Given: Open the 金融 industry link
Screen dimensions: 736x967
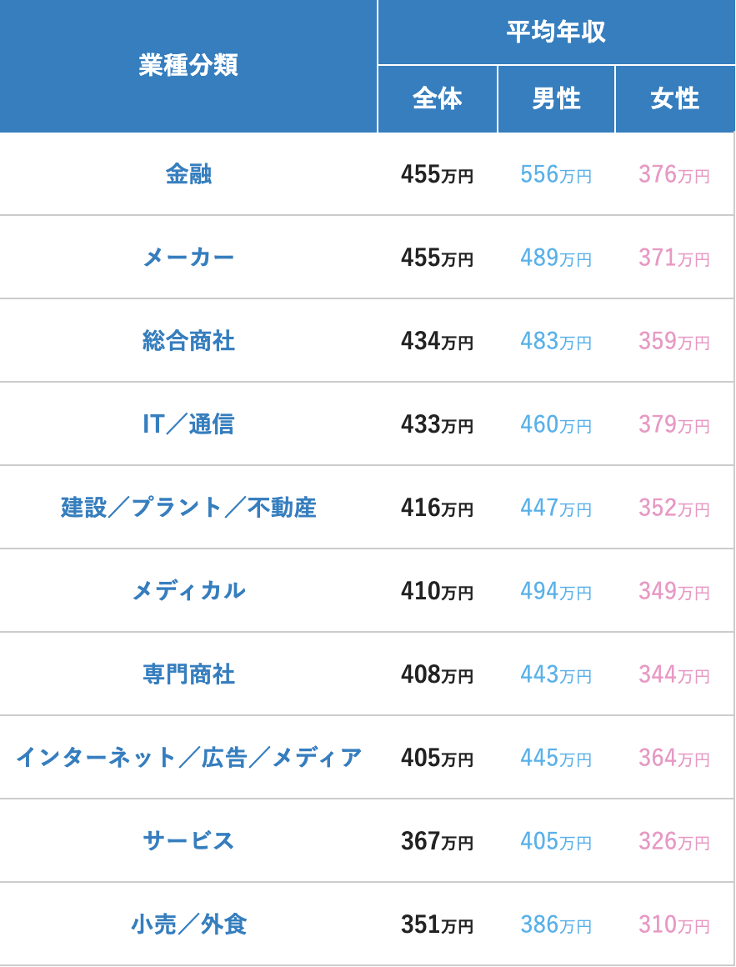Looking at the screenshot, I should (188, 174).
